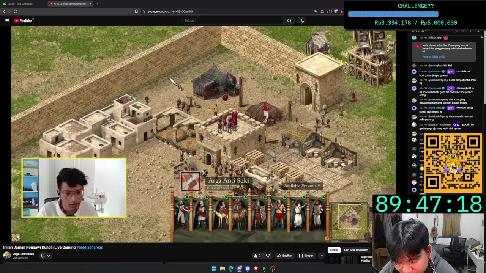486x273 pixels.
Task: Open the YouTube hamburger guide menu
Action: click(7, 20)
